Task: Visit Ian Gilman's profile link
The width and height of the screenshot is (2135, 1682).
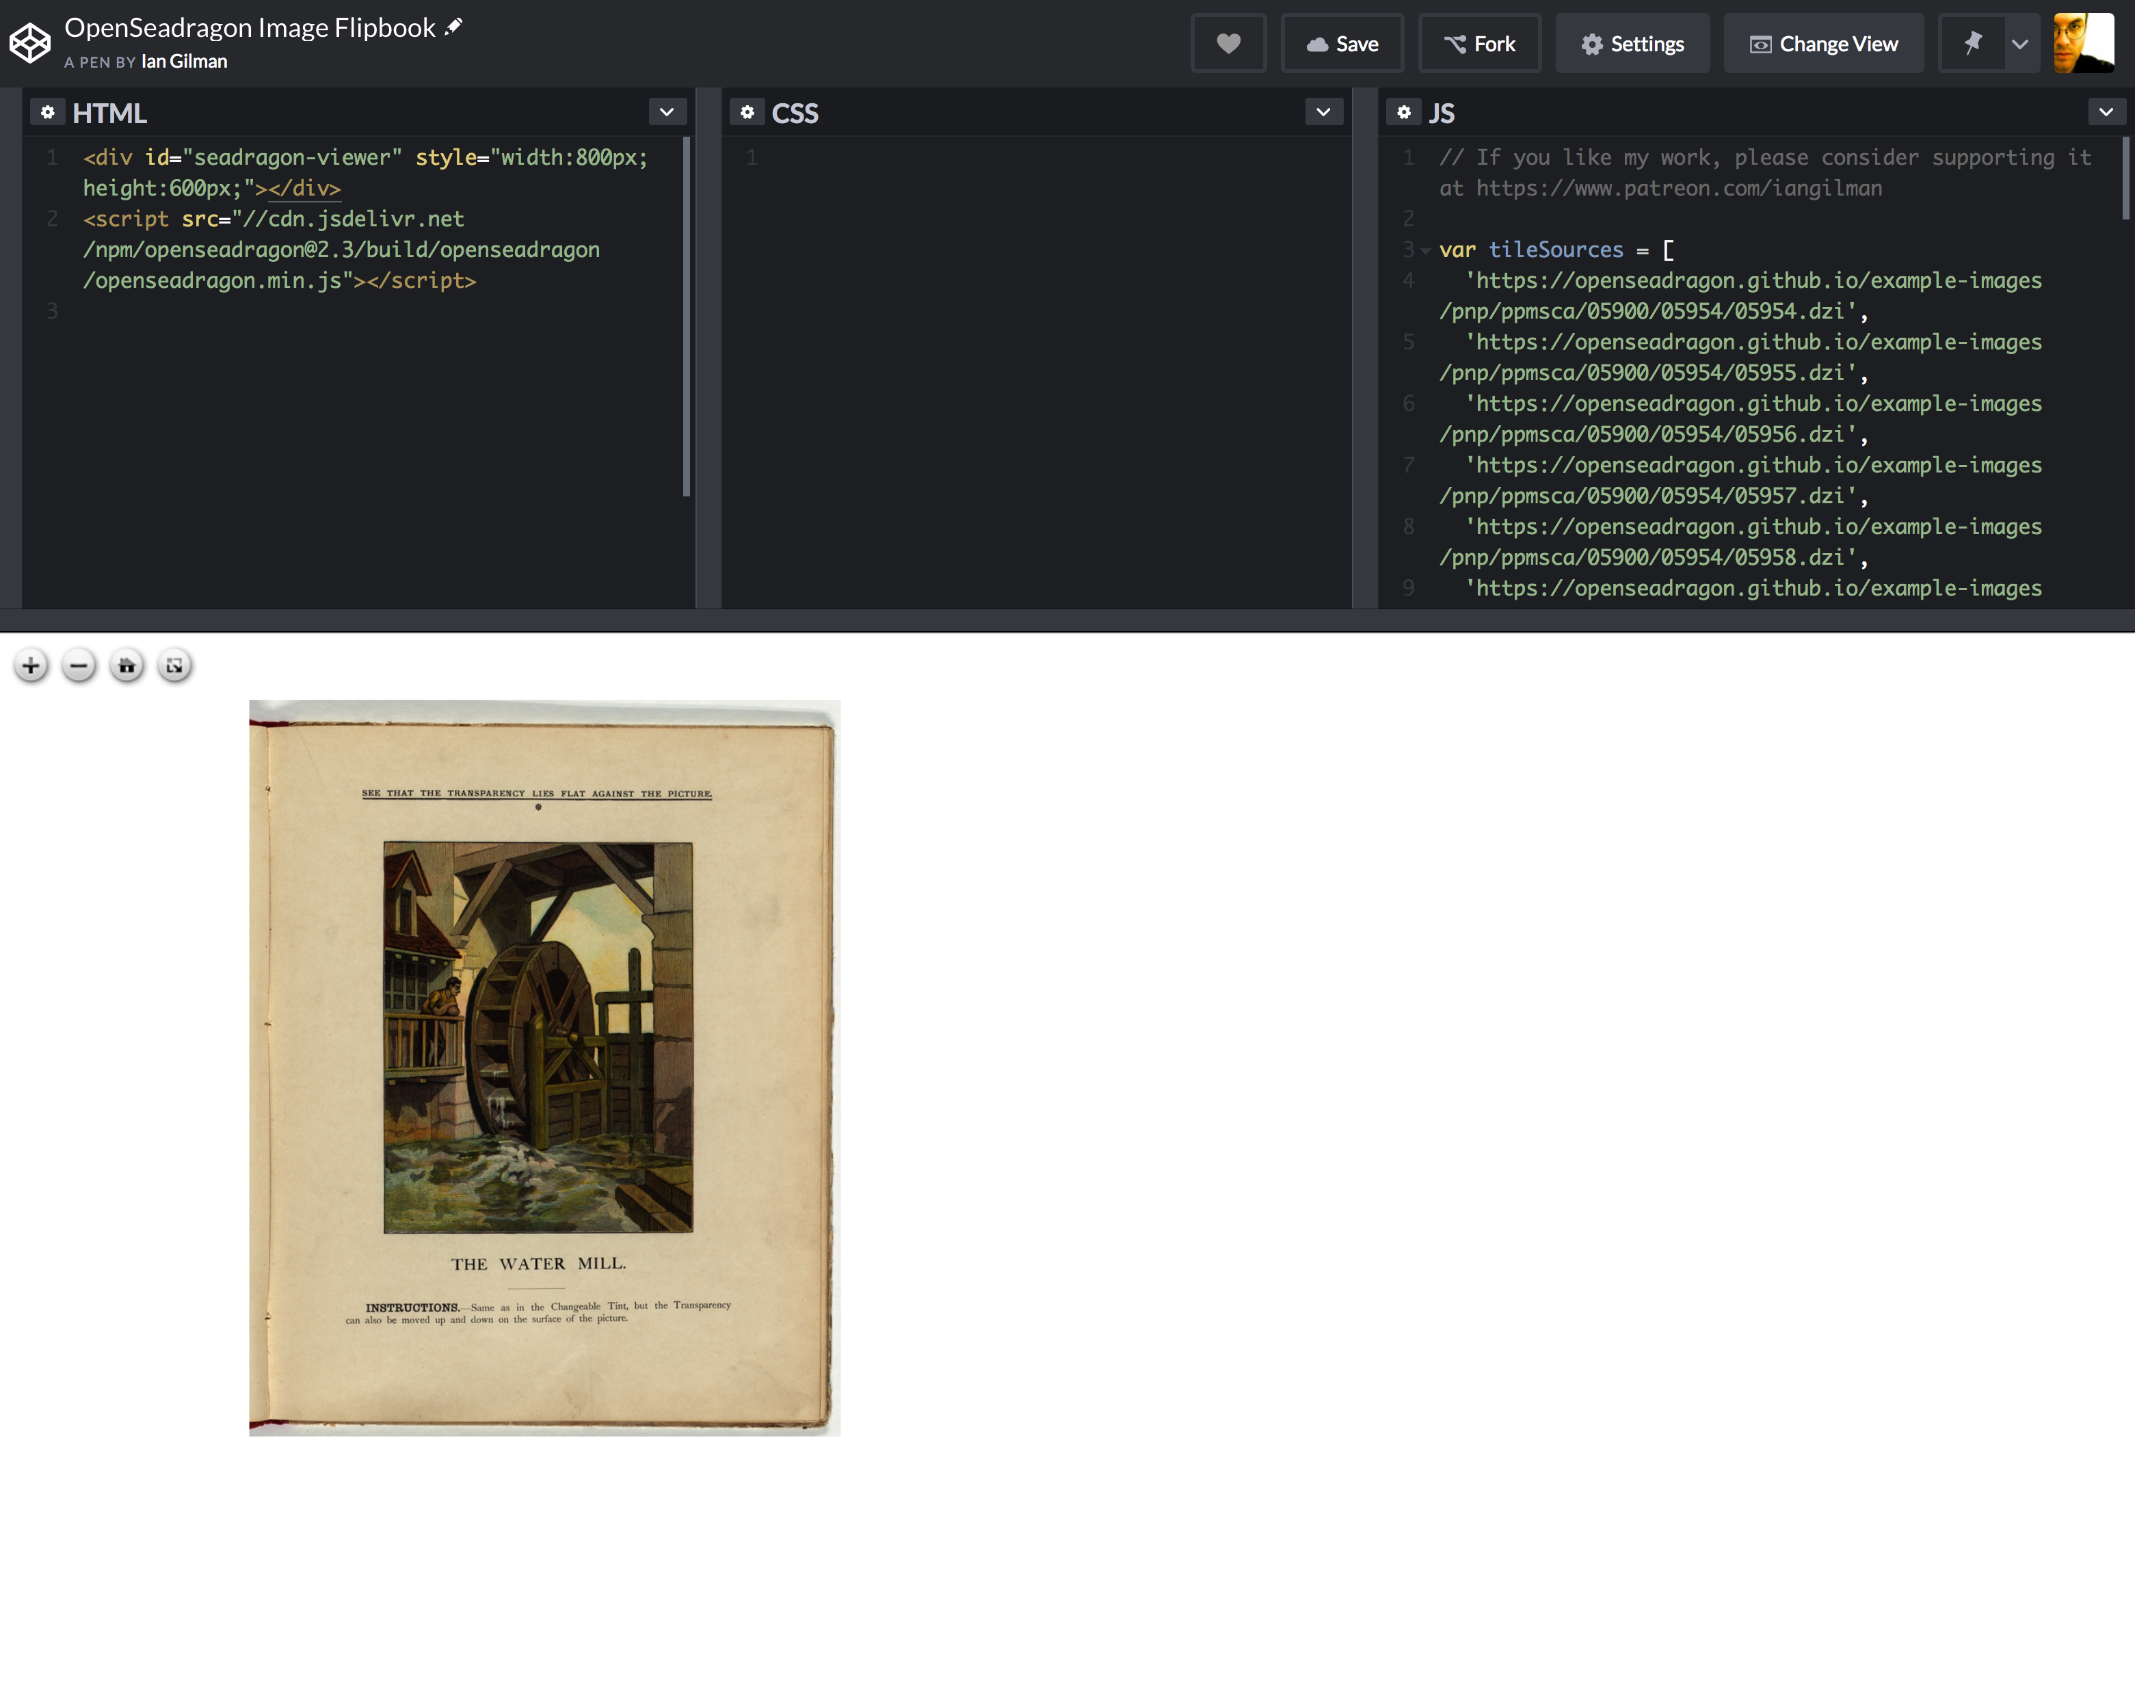Action: click(x=184, y=60)
